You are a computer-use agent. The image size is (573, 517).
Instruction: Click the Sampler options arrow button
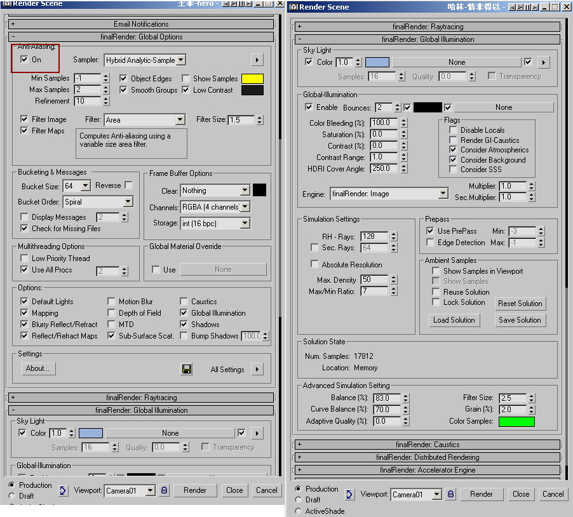coord(257,60)
